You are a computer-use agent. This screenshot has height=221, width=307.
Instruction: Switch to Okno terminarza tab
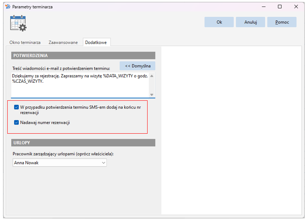[25, 43]
